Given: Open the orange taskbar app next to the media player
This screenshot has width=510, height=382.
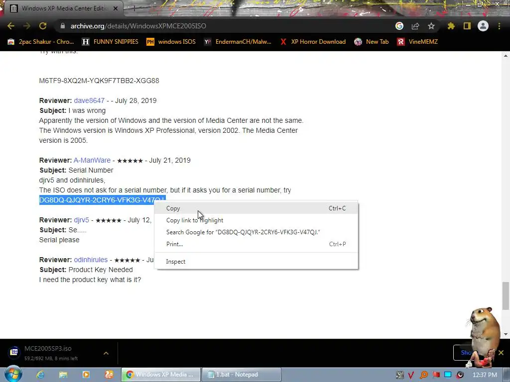Looking at the screenshot, I should 109,375.
